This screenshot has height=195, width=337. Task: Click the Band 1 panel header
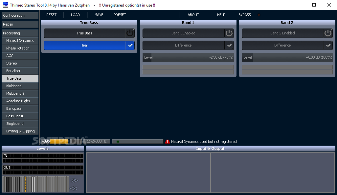point(188,23)
